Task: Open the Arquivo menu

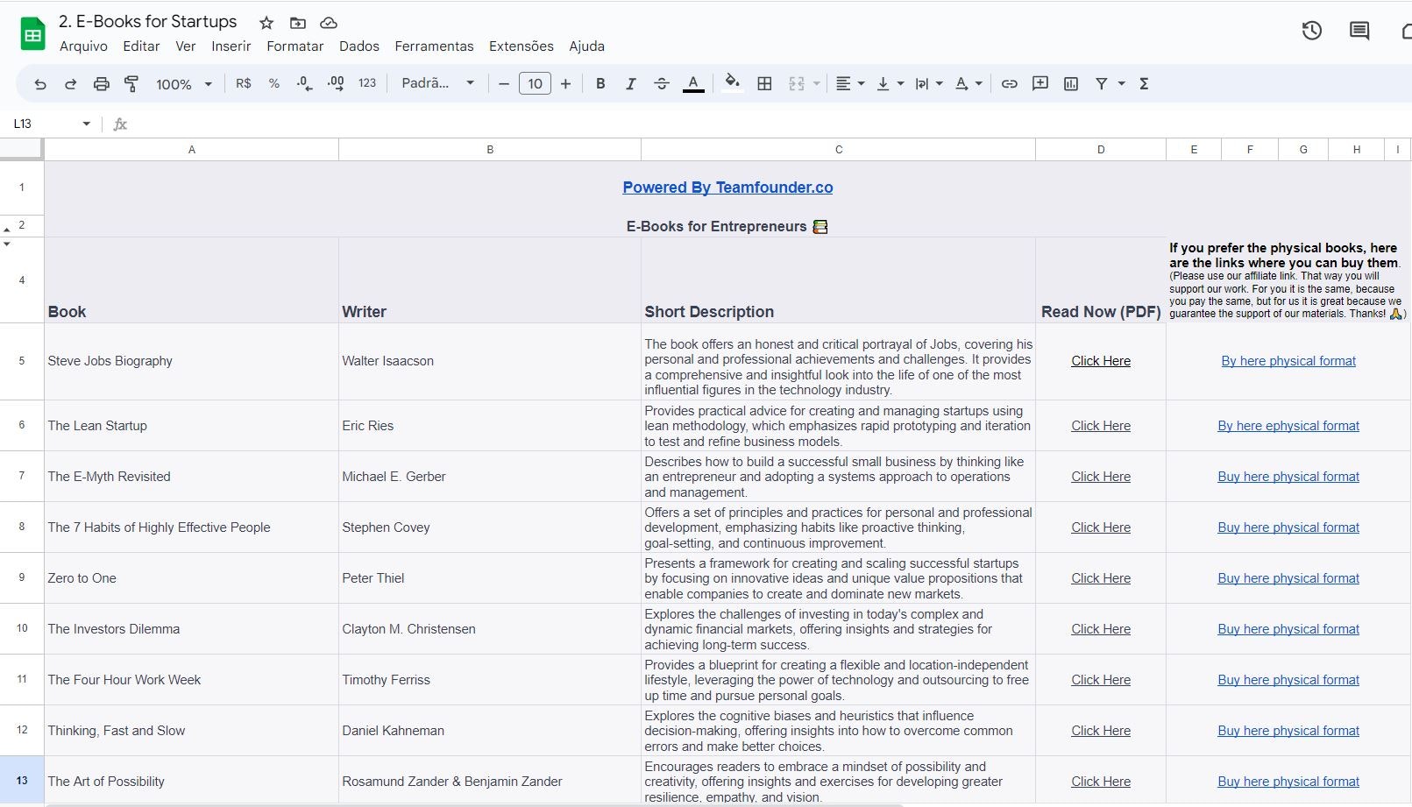Action: pos(83,46)
